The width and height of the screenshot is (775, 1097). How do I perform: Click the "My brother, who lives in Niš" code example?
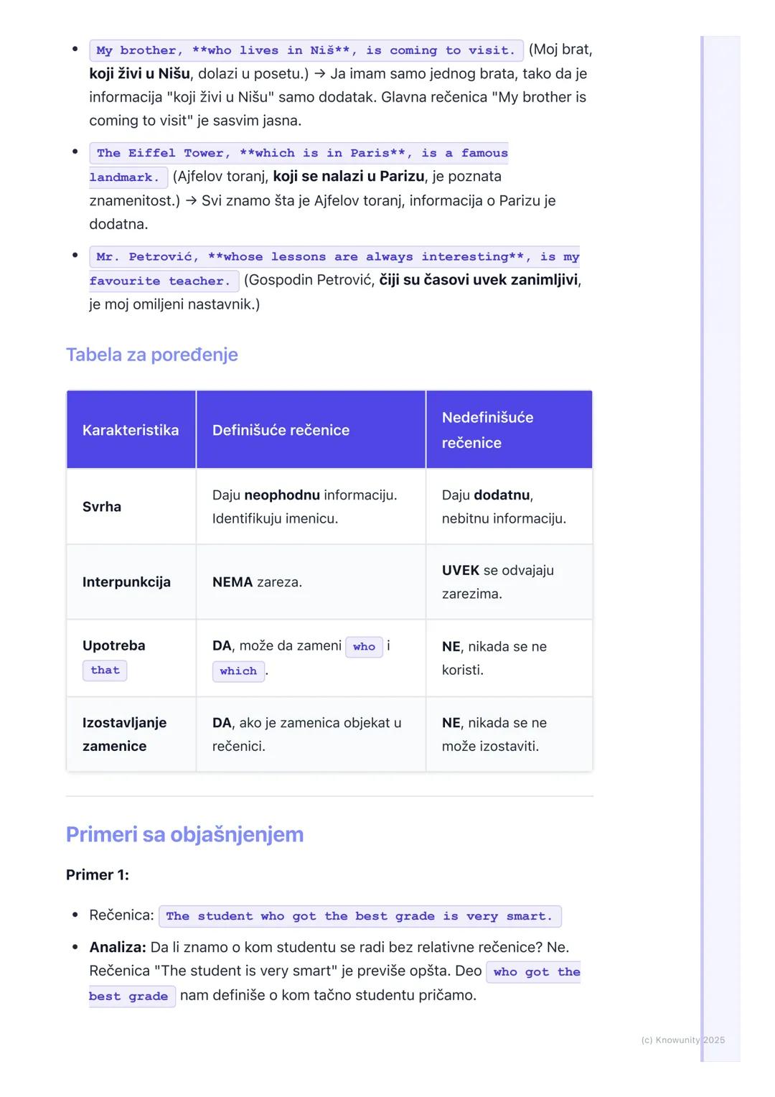306,51
